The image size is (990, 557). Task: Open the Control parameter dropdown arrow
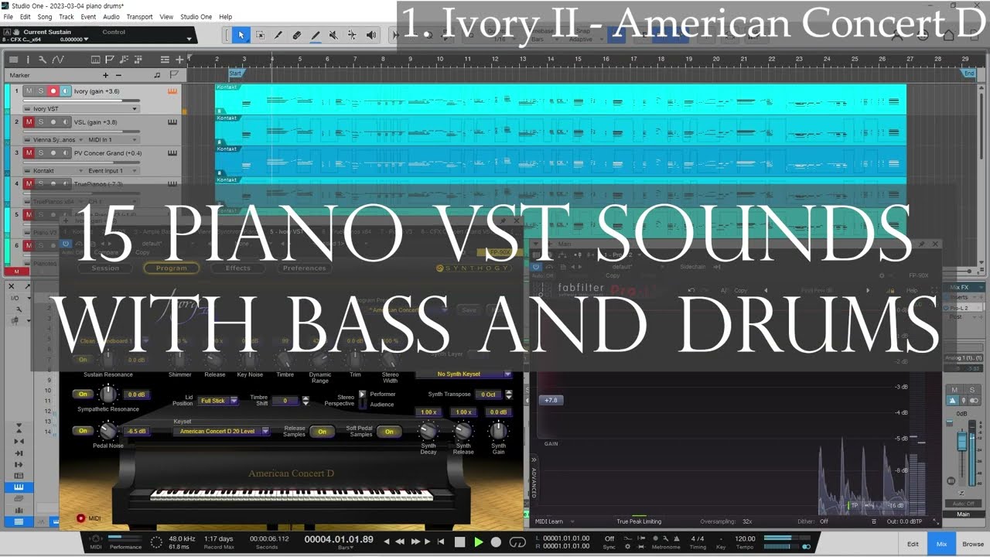point(189,39)
